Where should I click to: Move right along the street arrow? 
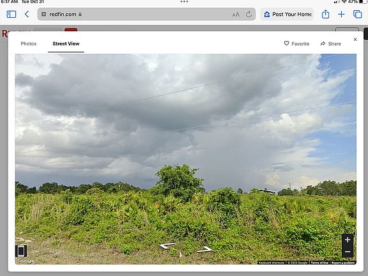pos(205,249)
